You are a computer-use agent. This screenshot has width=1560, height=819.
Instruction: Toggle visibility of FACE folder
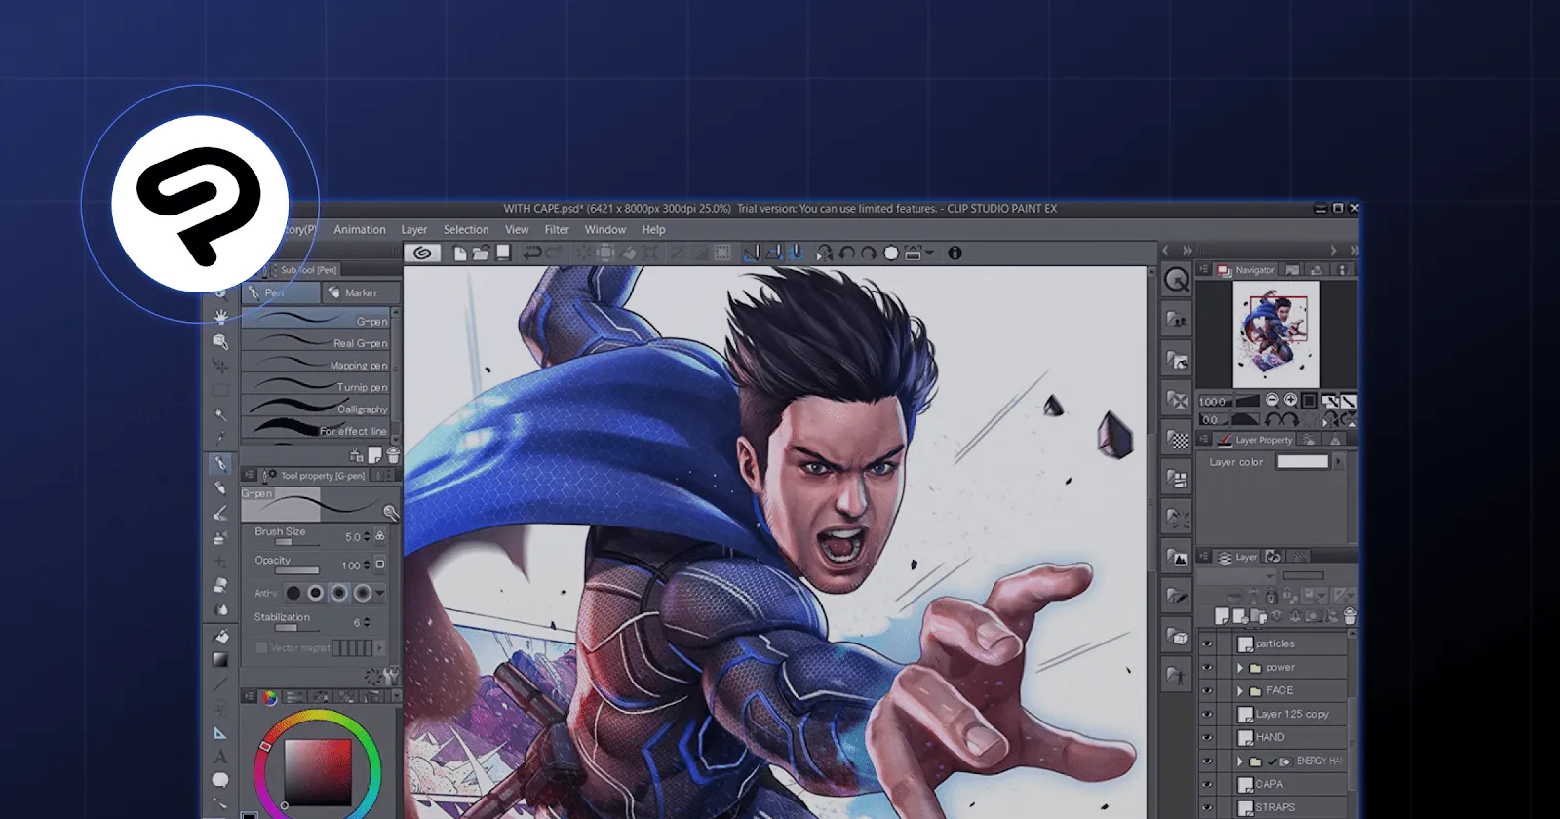1207,690
